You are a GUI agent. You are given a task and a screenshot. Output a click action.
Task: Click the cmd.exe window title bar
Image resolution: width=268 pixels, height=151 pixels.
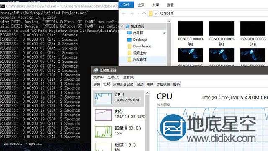click(x=59, y=6)
